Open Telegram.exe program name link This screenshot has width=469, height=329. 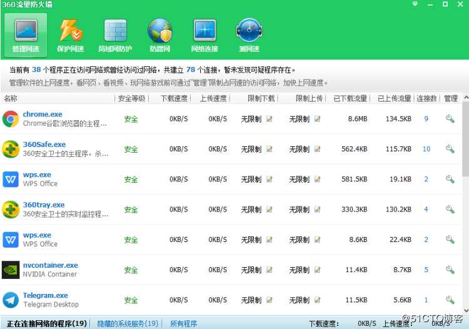click(45, 295)
